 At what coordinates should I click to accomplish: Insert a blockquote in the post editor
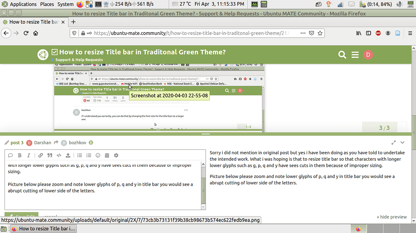[x=49, y=155]
